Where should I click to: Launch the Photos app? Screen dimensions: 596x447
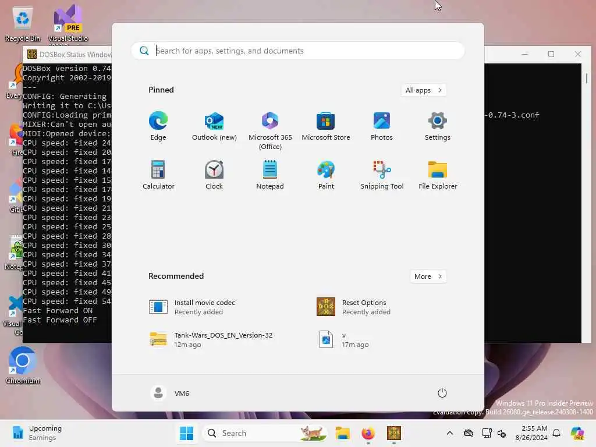(382, 126)
